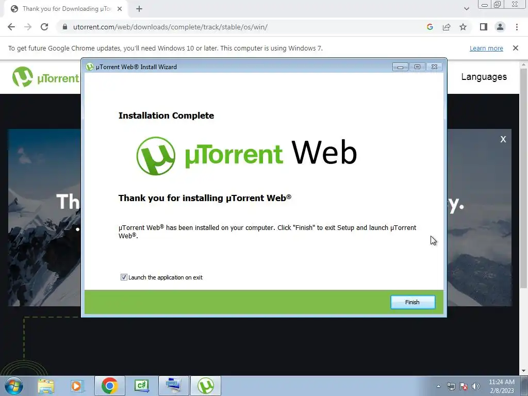This screenshot has height=396, width=528.
Task: Open Chrome profile avatar
Action: click(500, 27)
